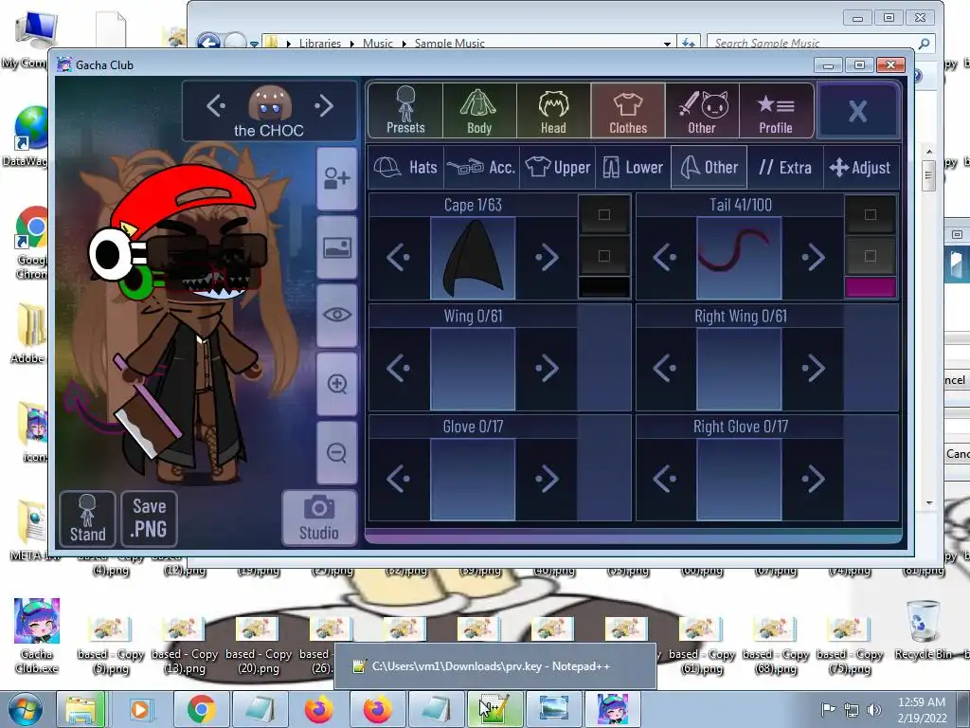Toggle the eye visibility icon
This screenshot has width=970, height=728.
point(337,315)
